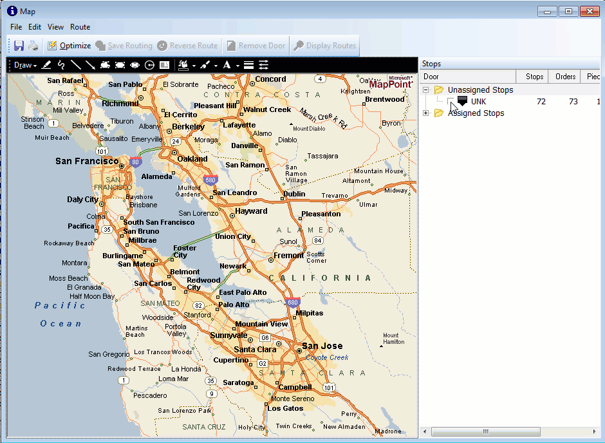Click the Route 82 shield near Stanford
The height and width of the screenshot is (443, 605).
pos(198,306)
